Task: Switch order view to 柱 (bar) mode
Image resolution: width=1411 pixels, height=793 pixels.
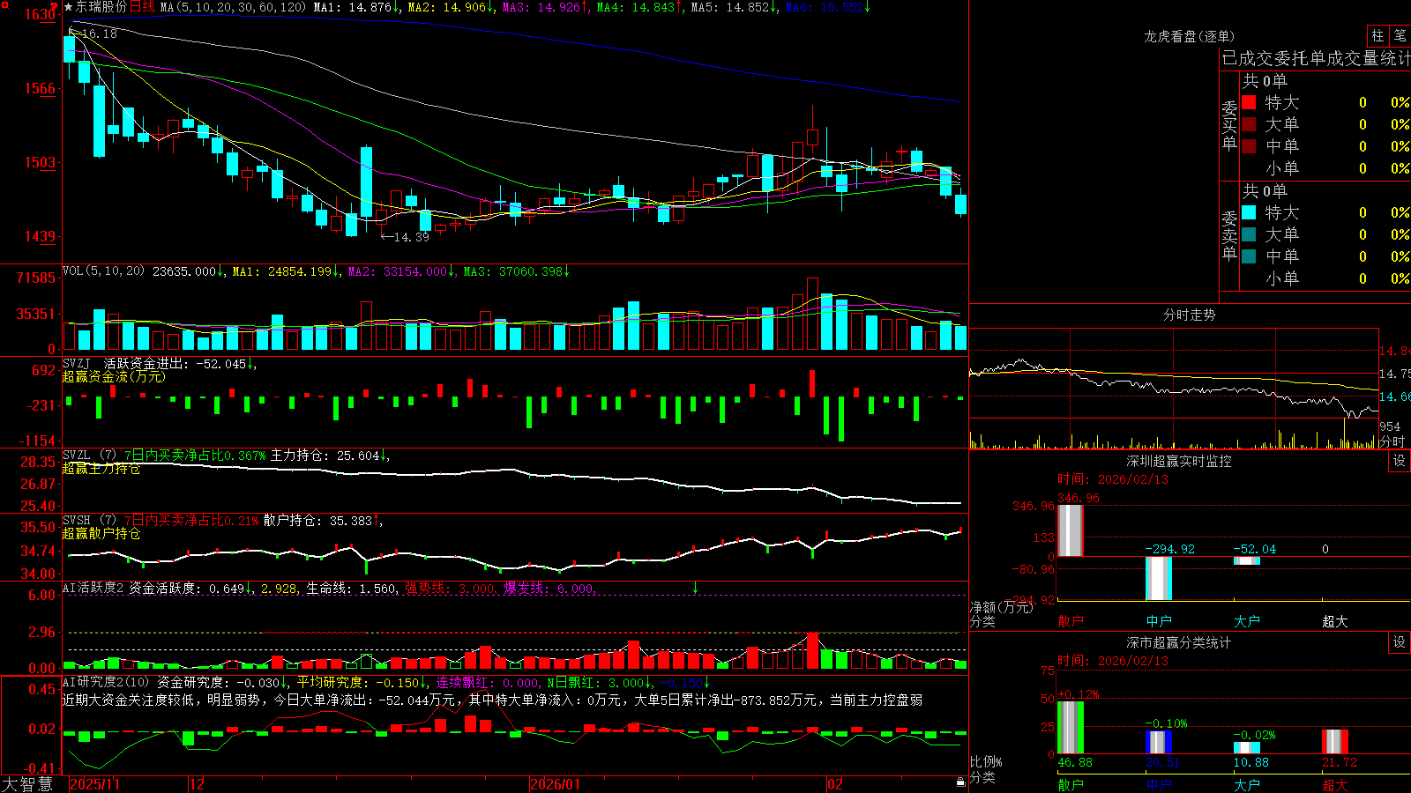Action: [1377, 35]
